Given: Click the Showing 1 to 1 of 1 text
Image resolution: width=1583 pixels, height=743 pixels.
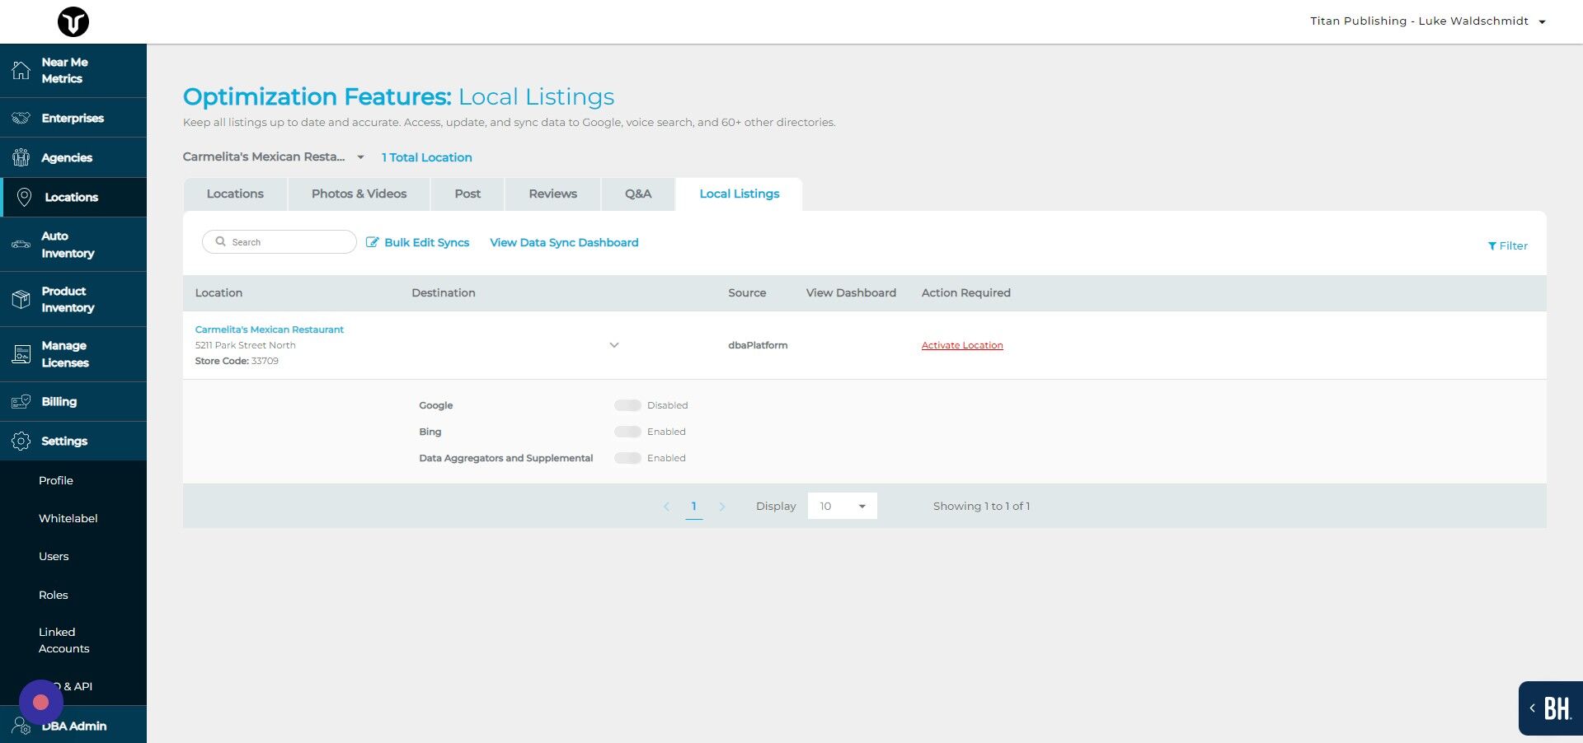Looking at the screenshot, I should [981, 506].
